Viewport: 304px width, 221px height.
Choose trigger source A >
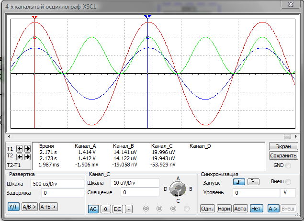[x=273, y=209]
